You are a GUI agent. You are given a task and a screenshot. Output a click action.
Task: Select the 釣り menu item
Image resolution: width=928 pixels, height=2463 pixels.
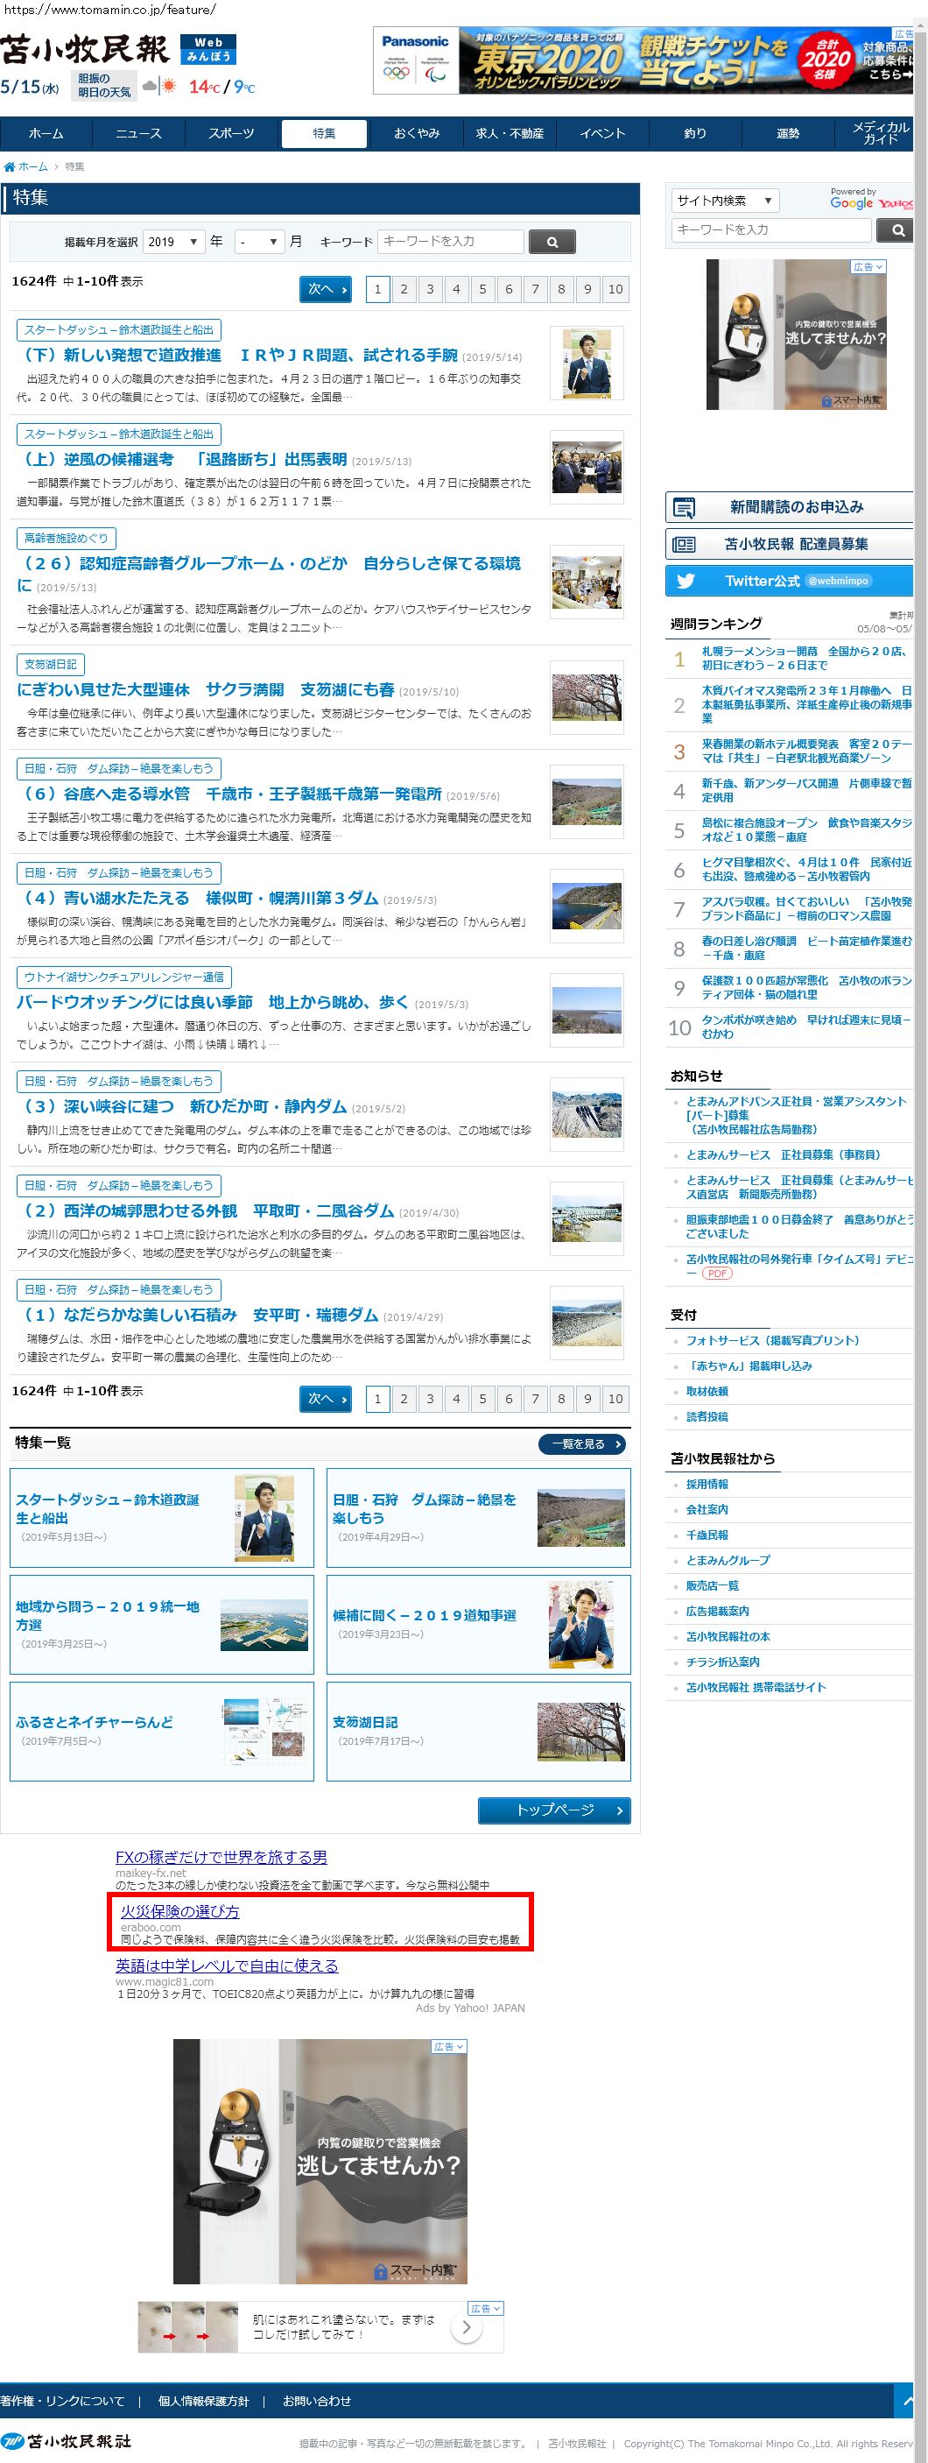(695, 134)
